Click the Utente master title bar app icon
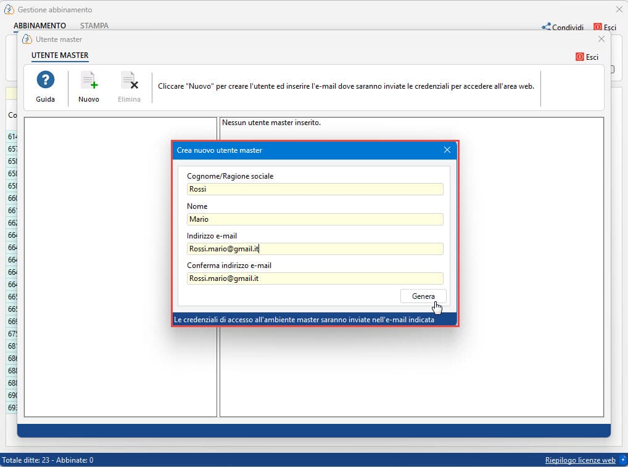This screenshot has width=628, height=467. (27, 39)
